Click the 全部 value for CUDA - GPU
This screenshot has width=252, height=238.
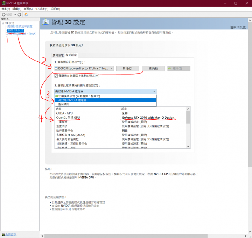click(125, 113)
